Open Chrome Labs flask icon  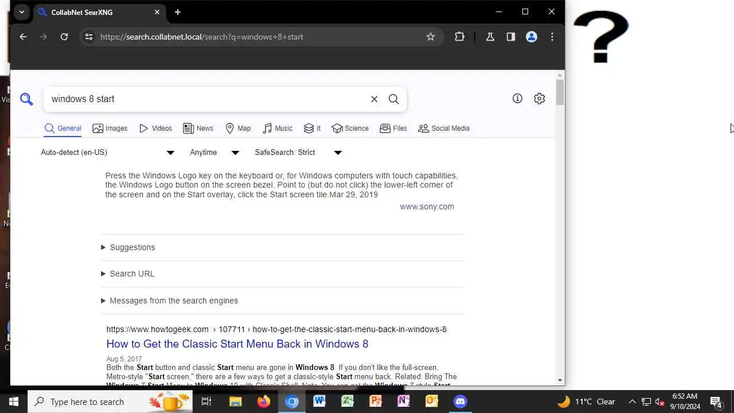point(490,37)
